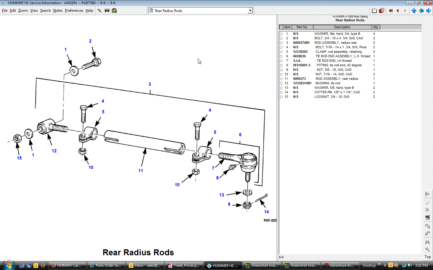Tick the checkbox for item 12 BUSHING
The image size is (433, 270).
coord(281,83)
